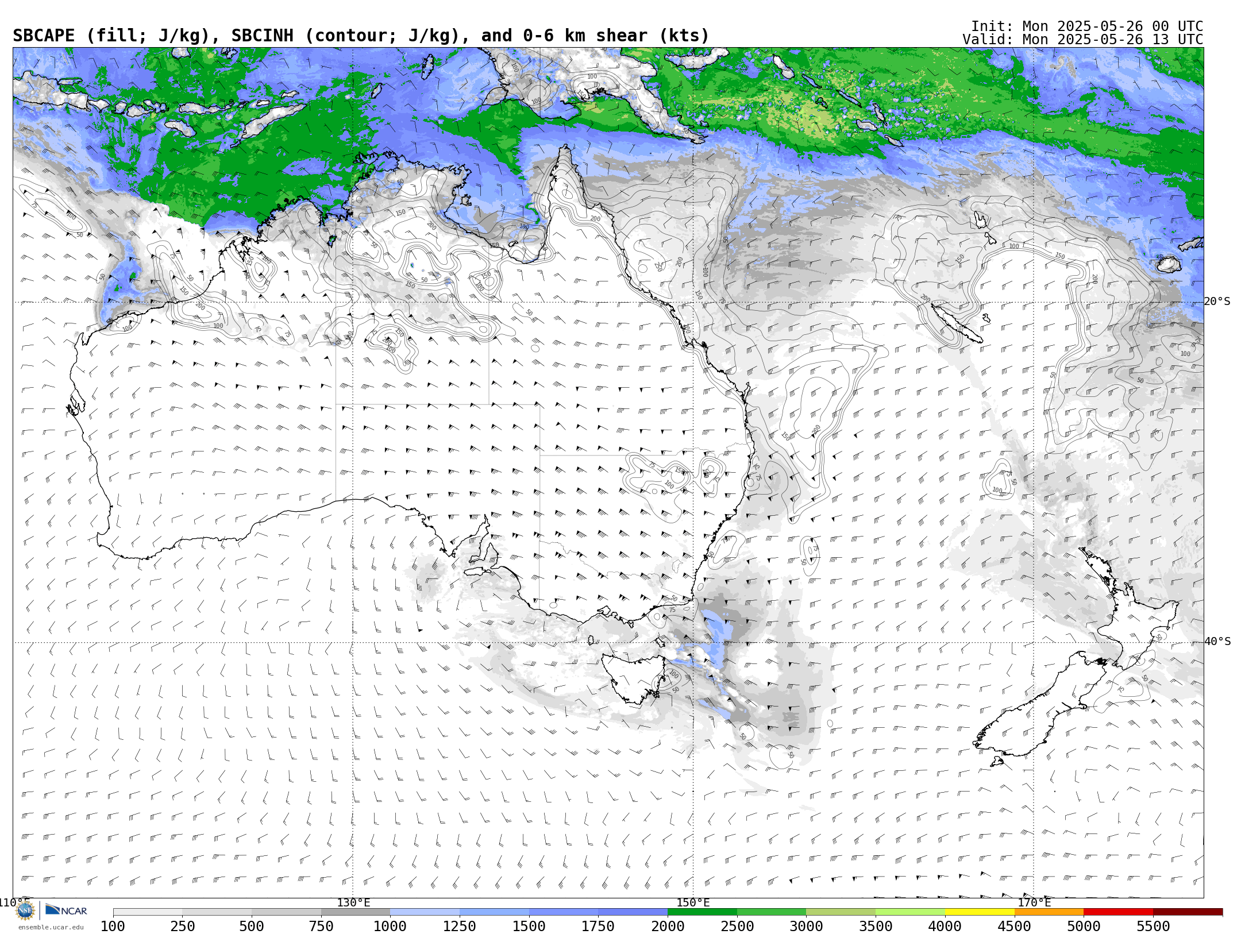Image resolution: width=1241 pixels, height=934 pixels.
Task: Click the colorbar label 100
Action: point(113,926)
